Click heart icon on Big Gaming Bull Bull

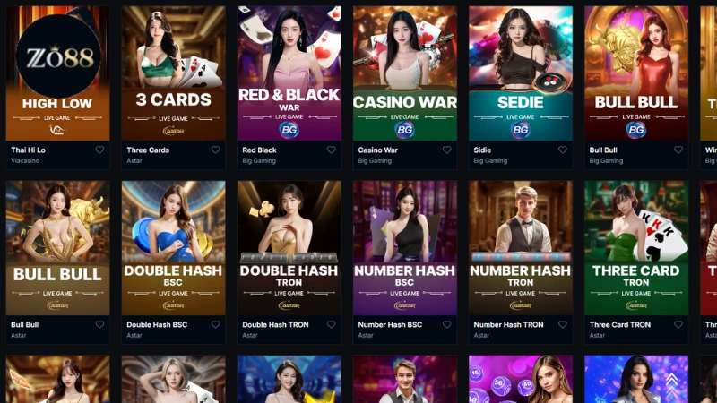(678, 150)
